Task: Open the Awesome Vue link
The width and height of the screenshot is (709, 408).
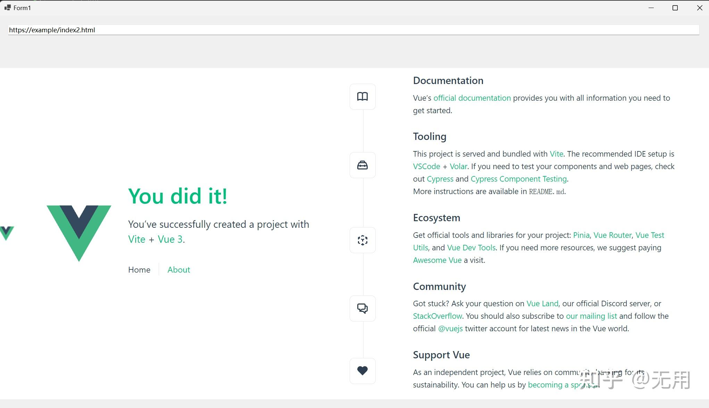Action: coord(437,260)
